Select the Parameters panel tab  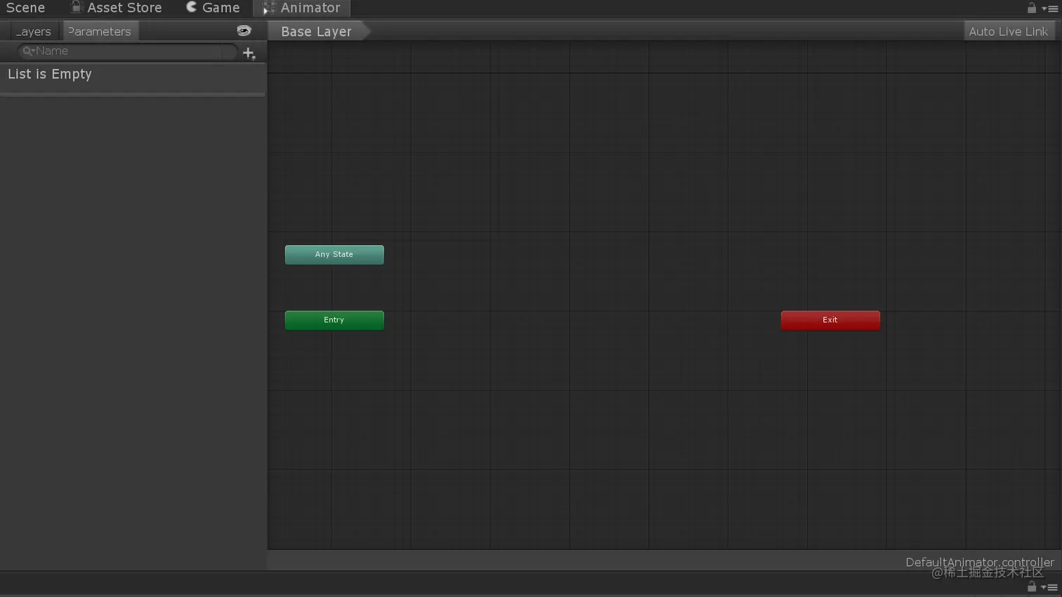coord(100,32)
